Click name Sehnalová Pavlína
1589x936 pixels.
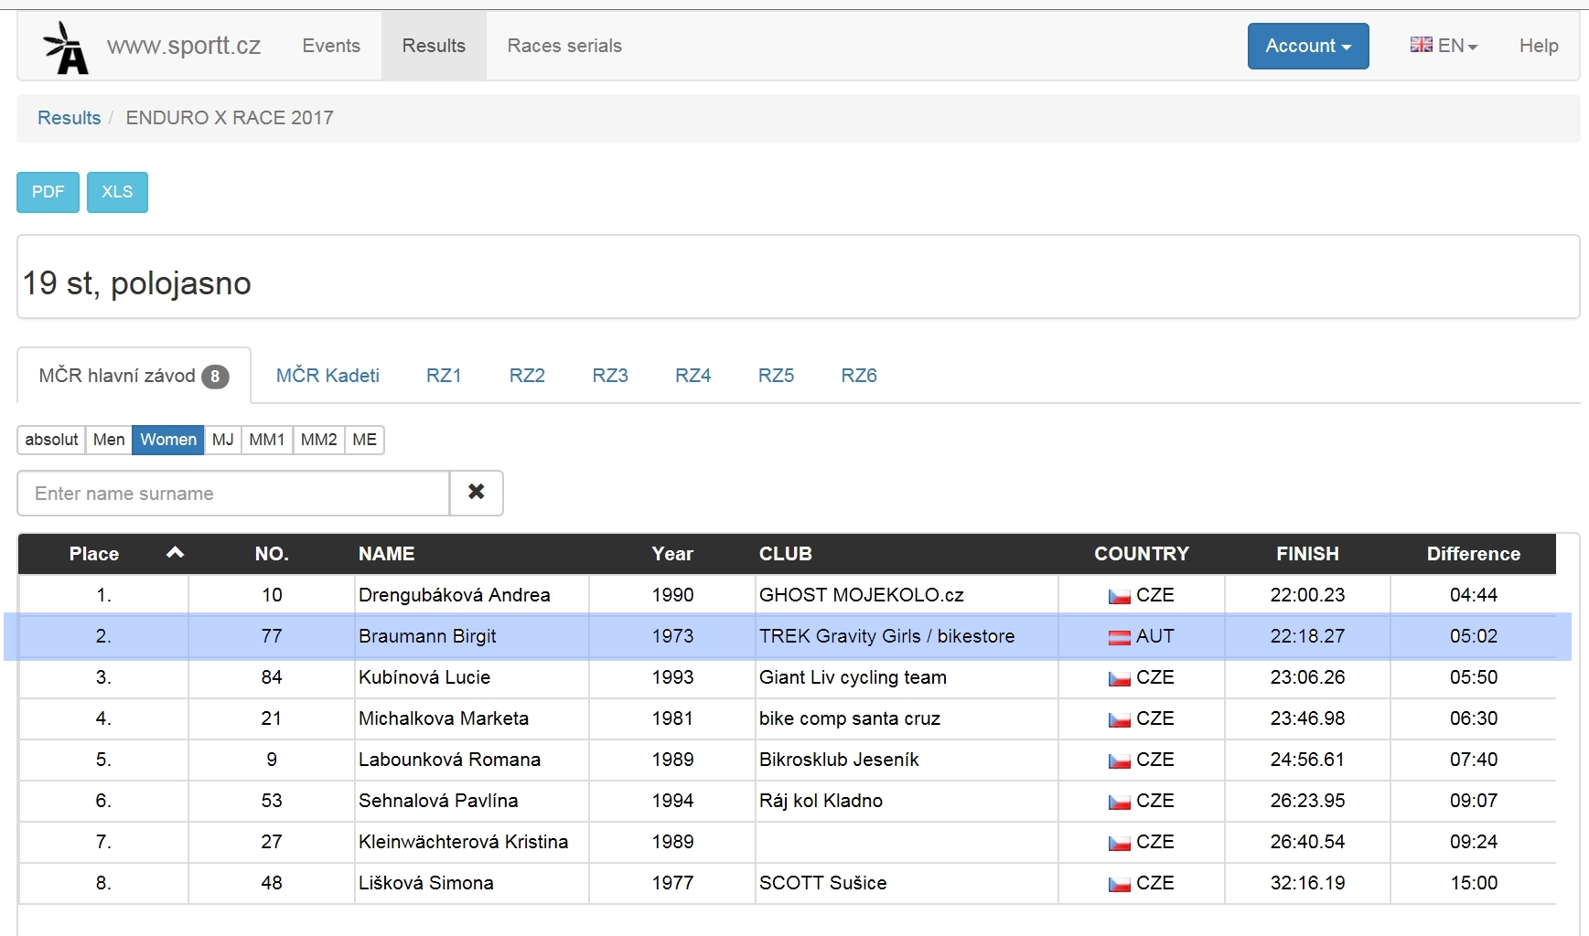point(438,801)
